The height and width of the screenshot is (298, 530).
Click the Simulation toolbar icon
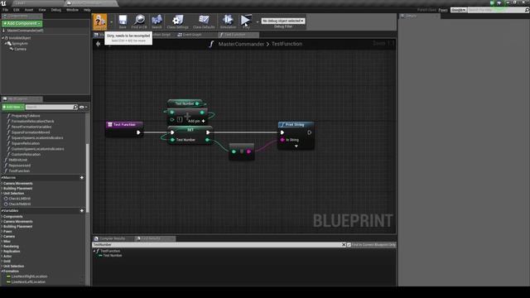pos(228,22)
